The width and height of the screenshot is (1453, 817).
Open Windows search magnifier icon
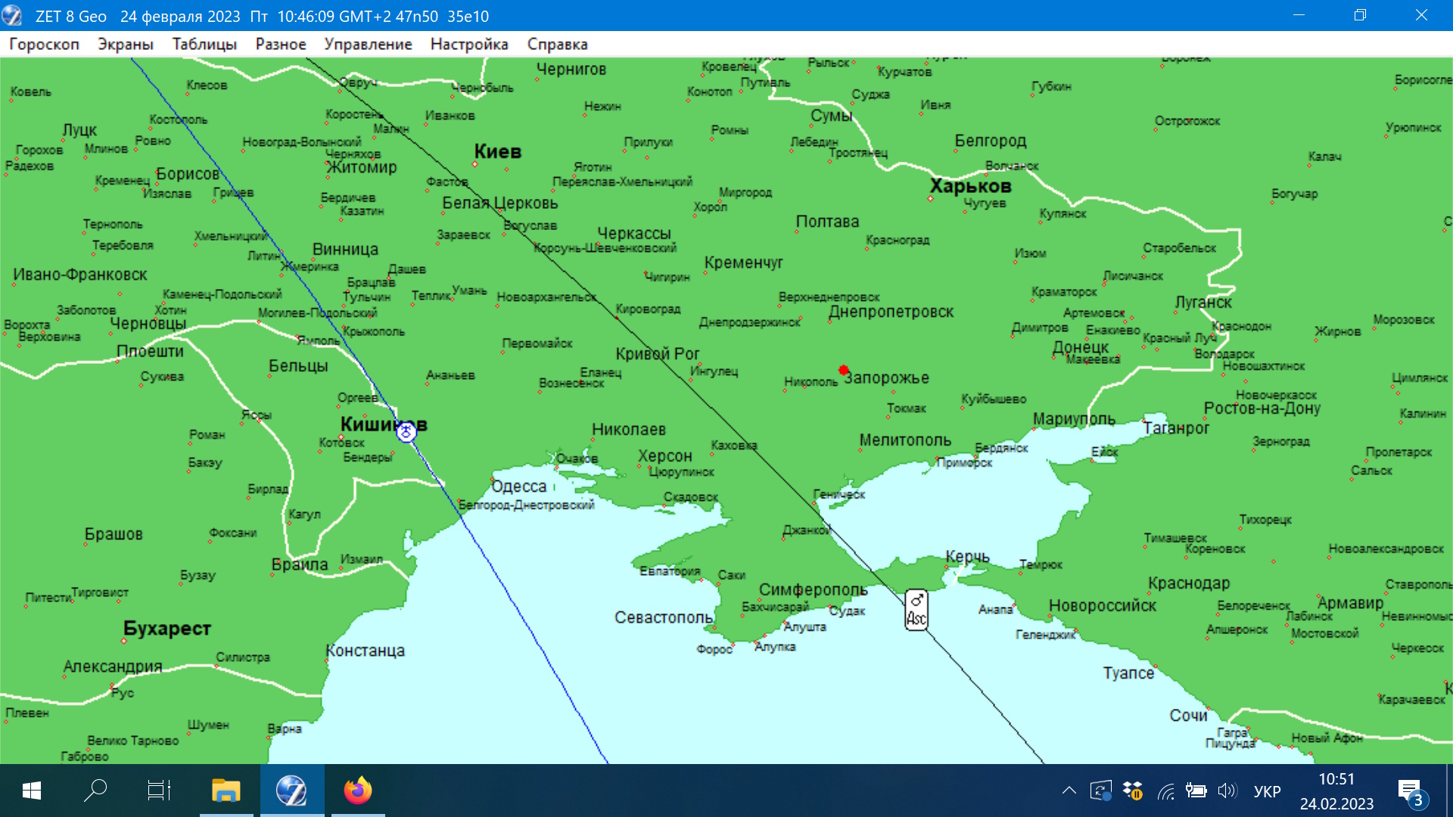click(x=95, y=791)
